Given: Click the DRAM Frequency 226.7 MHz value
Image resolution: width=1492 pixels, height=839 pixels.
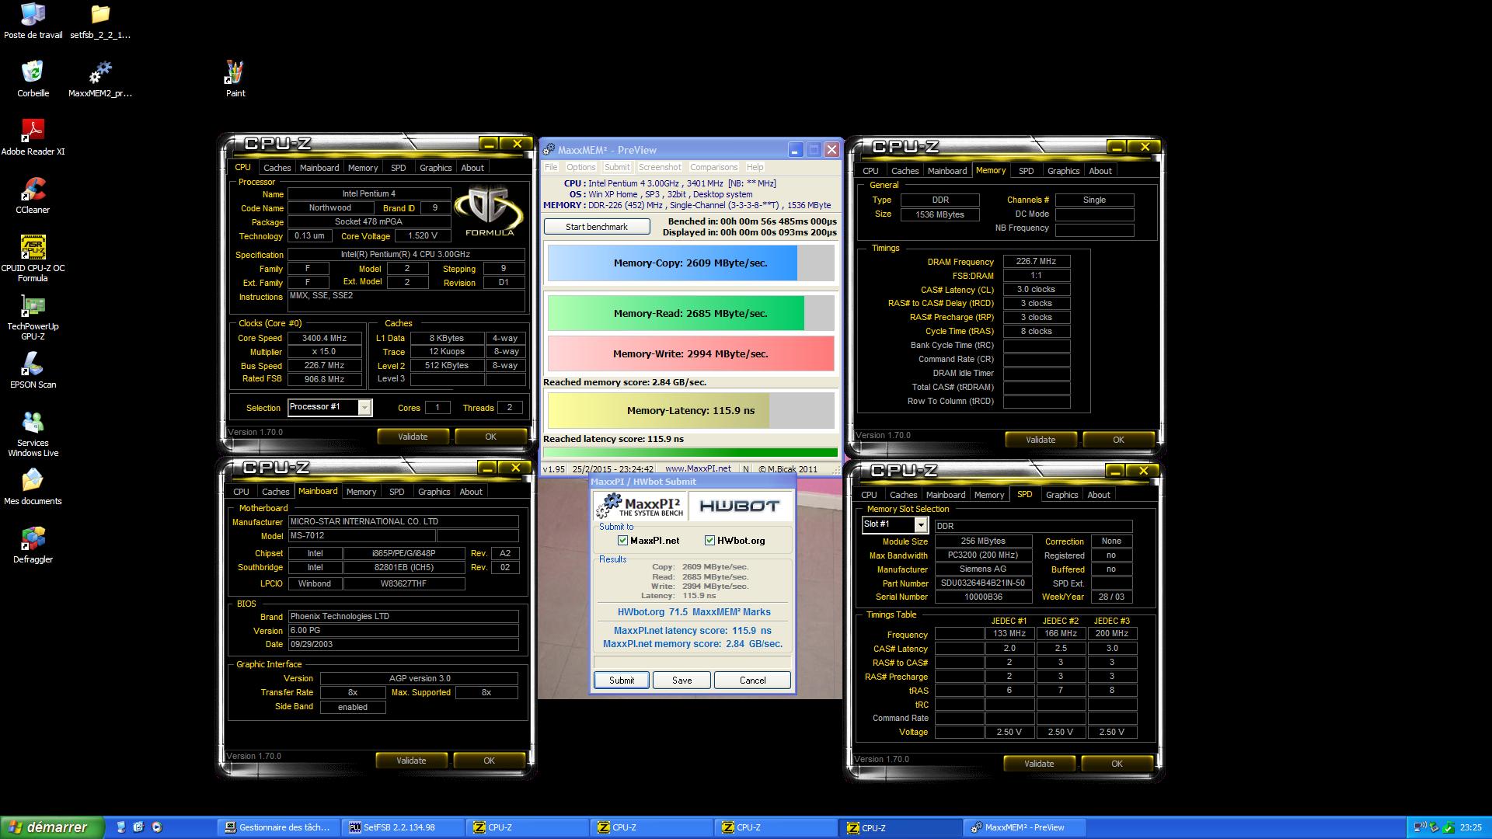Looking at the screenshot, I should pyautogui.click(x=1036, y=262).
